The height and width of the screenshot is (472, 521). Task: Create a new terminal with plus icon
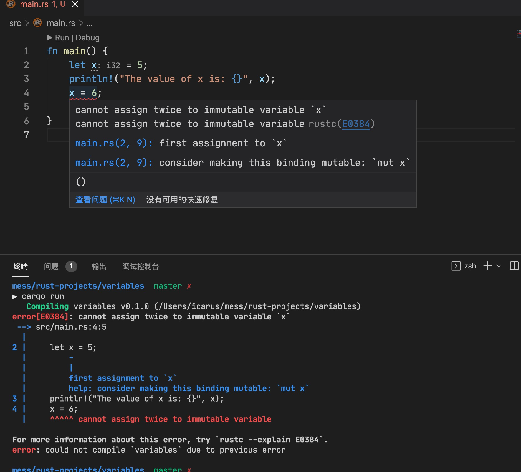coord(487,266)
